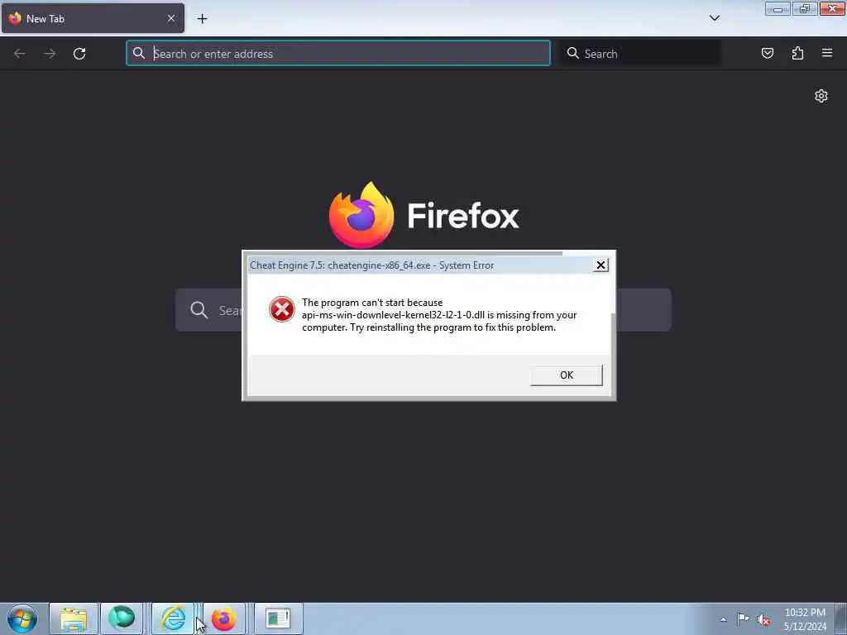
Task: Open the Windows Start menu
Action: tap(22, 618)
